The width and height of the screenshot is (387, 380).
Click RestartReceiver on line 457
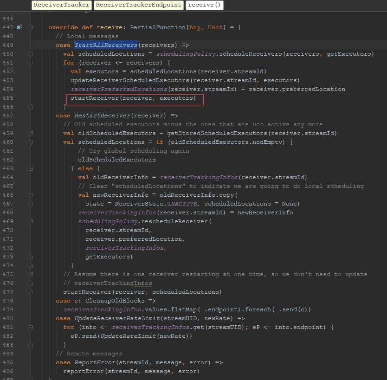click(x=102, y=116)
